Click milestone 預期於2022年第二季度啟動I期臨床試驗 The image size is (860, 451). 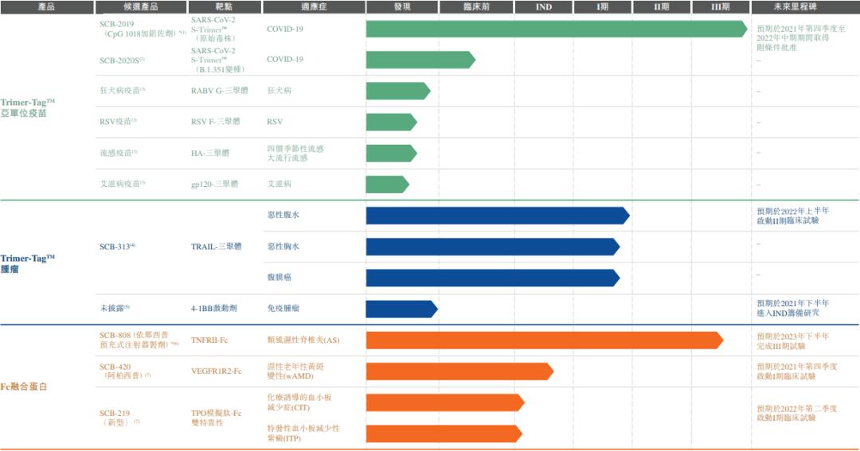point(797,413)
